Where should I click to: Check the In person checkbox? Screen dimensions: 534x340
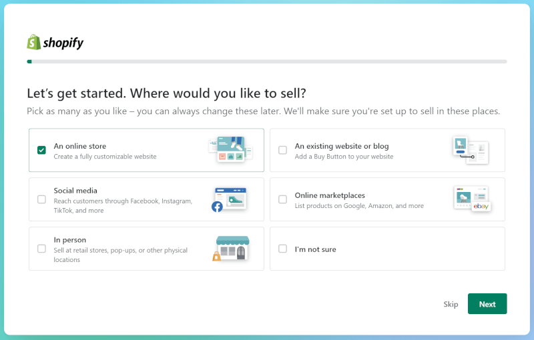[x=41, y=249]
